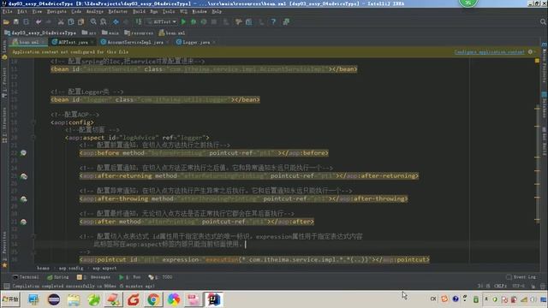The image size is (548, 308).
Task: Click the Back navigation arrow
Action: coord(116,22)
